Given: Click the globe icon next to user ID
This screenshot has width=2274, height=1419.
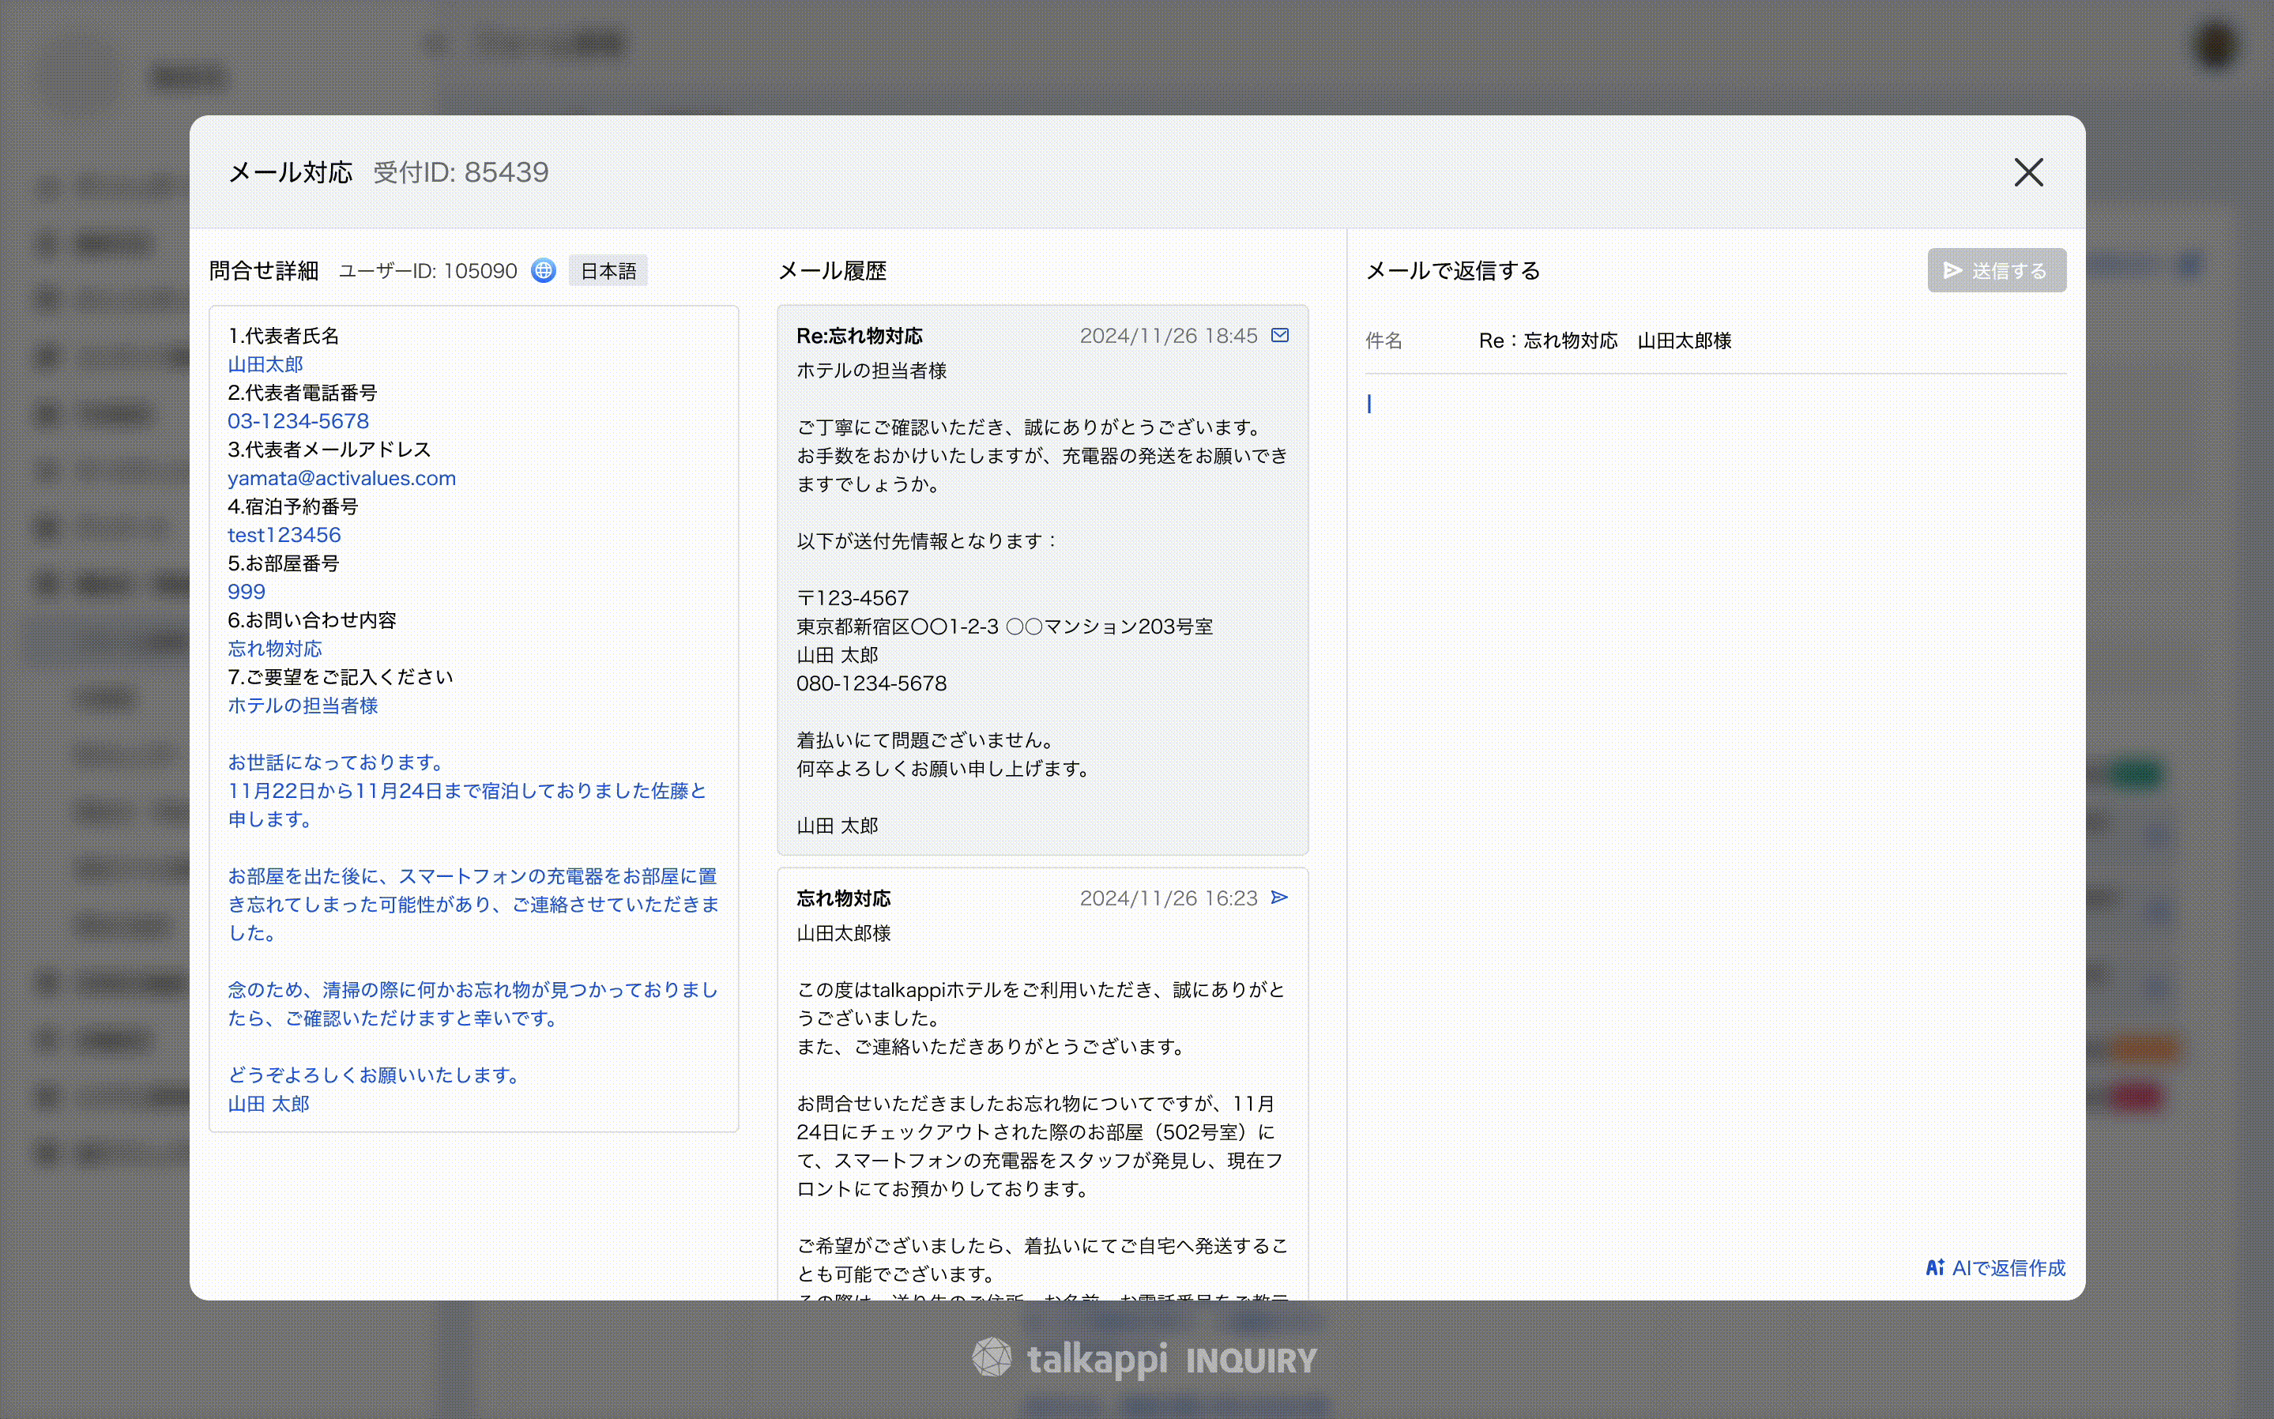Looking at the screenshot, I should (544, 270).
